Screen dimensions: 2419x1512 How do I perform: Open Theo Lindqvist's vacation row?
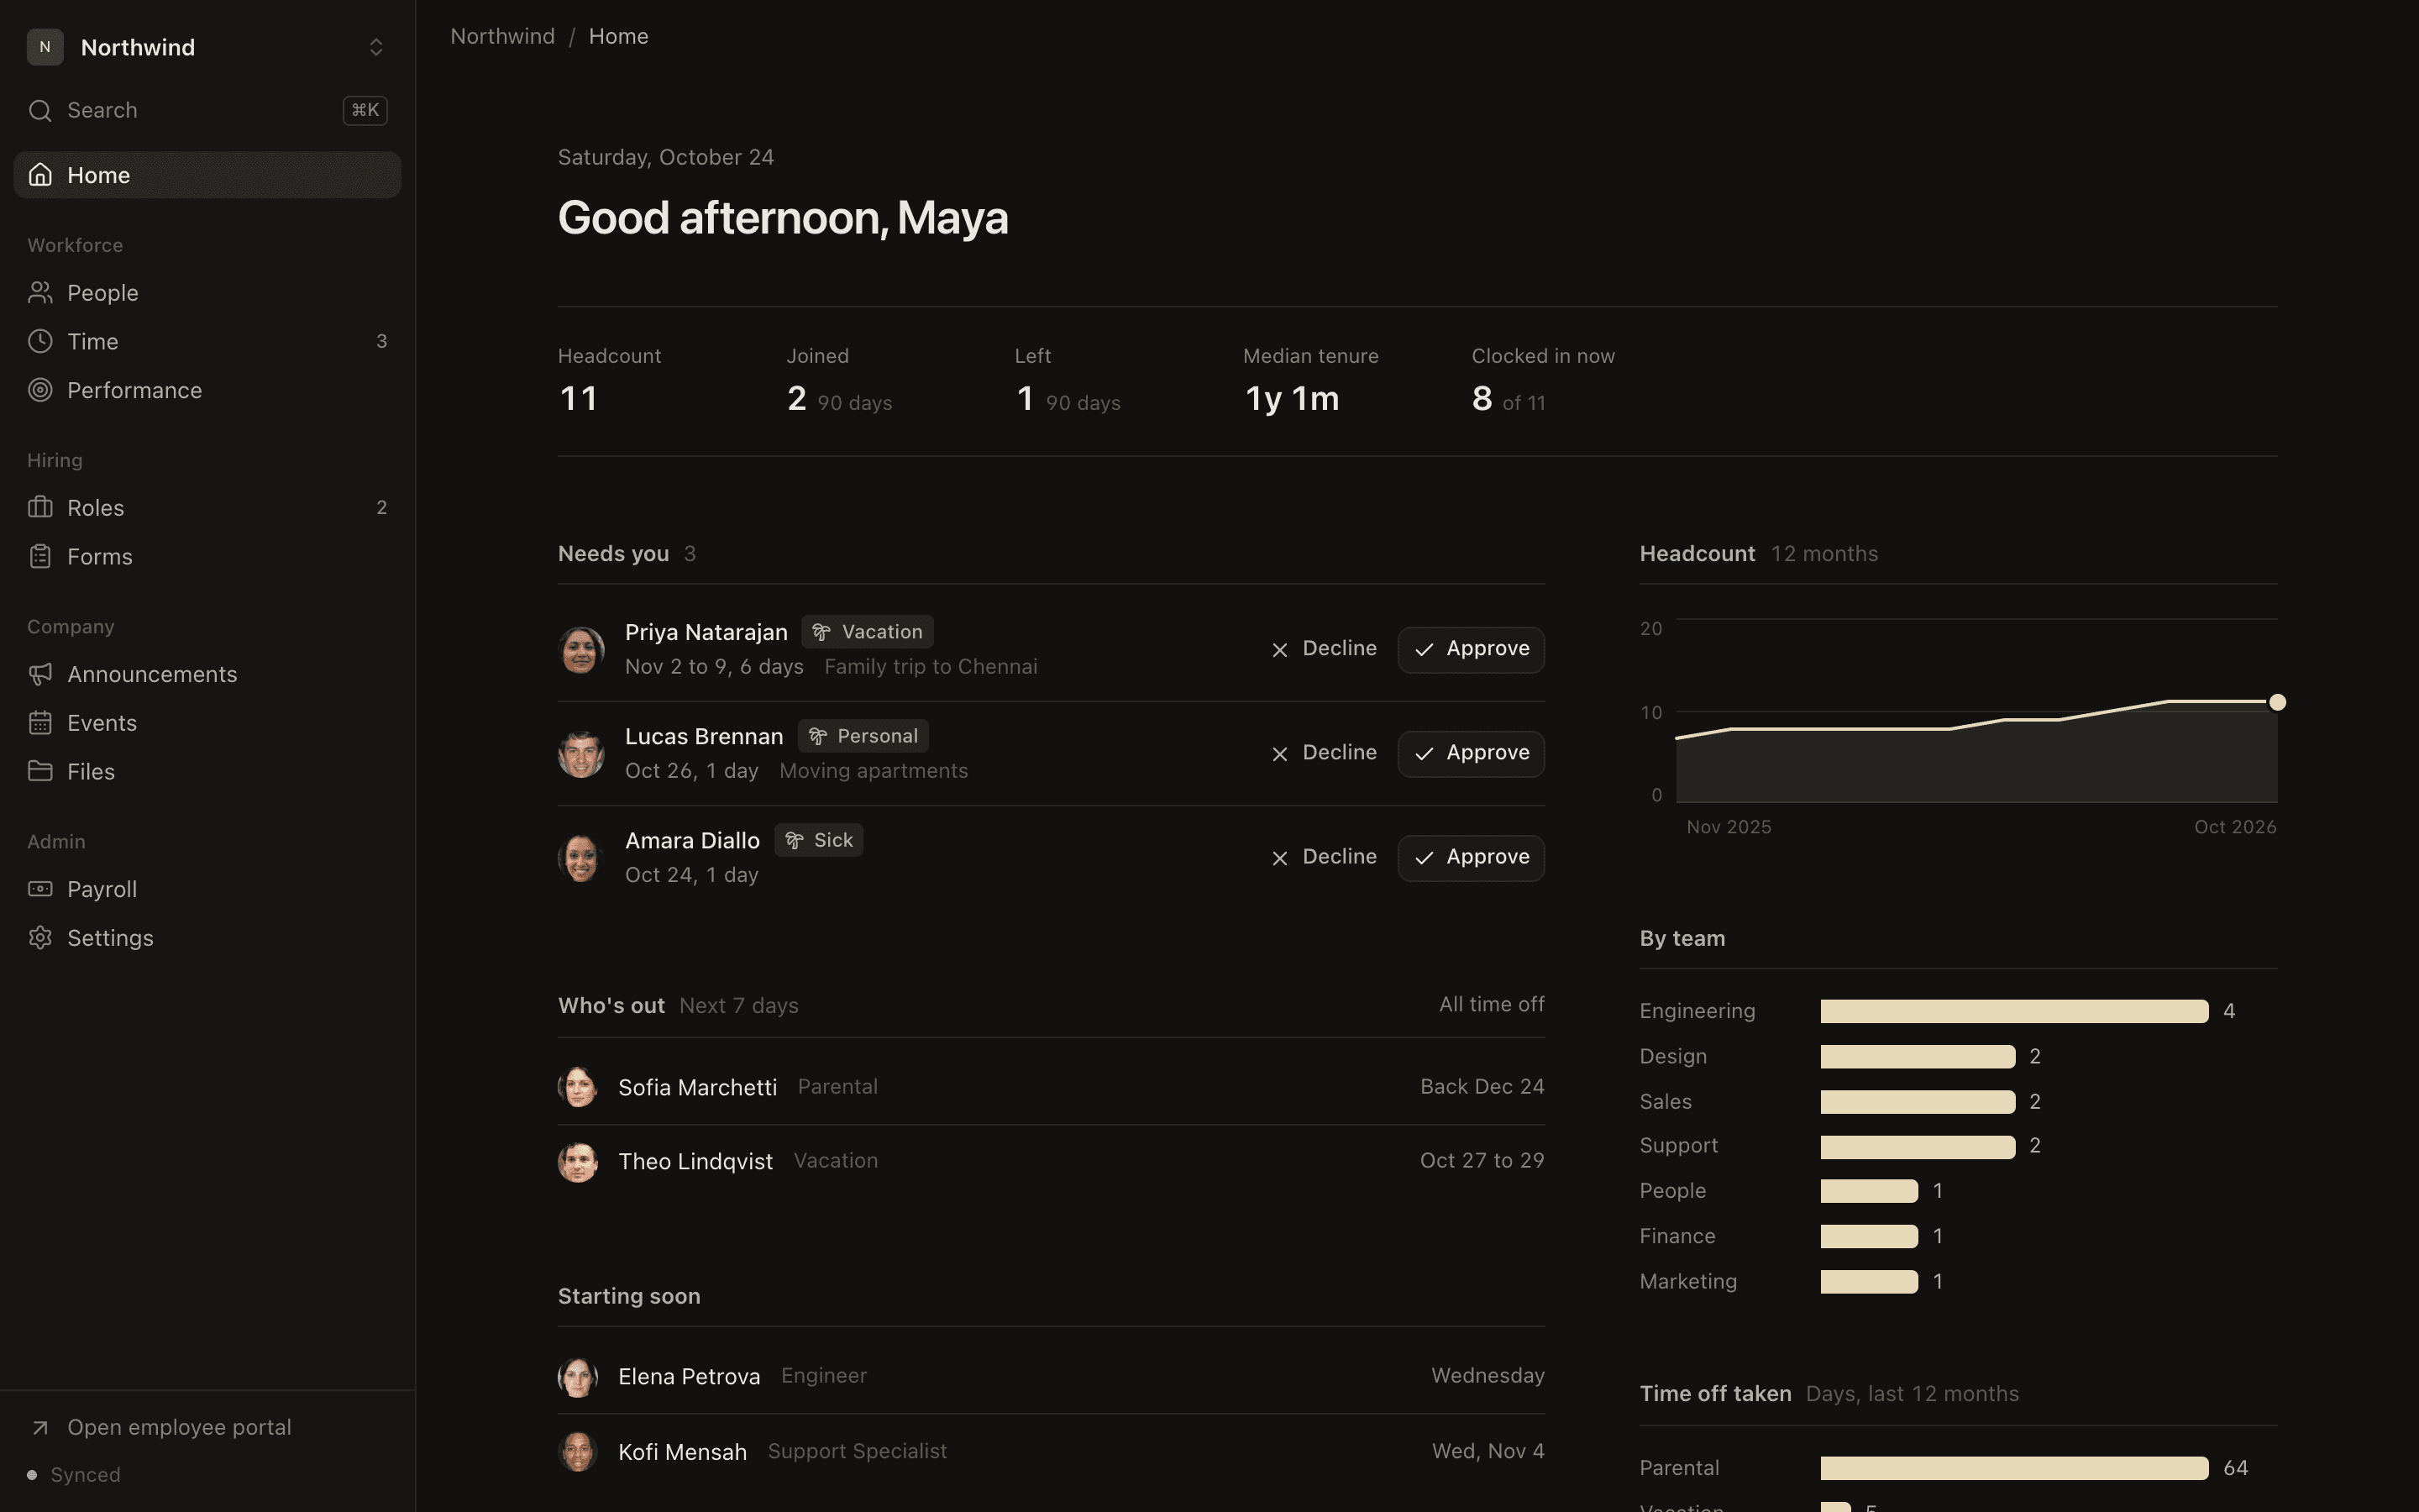[1051, 1161]
